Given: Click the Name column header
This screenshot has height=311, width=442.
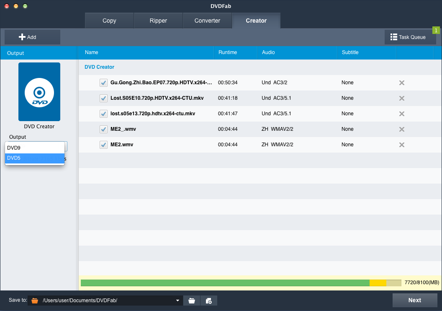Looking at the screenshot, I should click(x=146, y=52).
